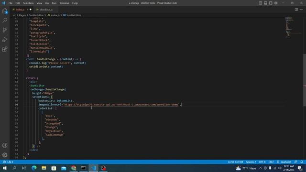Open the Source Control view
The width and height of the screenshot is (306, 172).
click(x=5, y=30)
